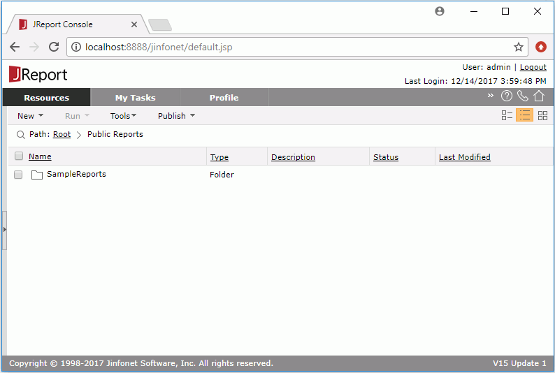This screenshot has width=555, height=373.
Task: Sort by the Last Modified column
Action: [465, 157]
